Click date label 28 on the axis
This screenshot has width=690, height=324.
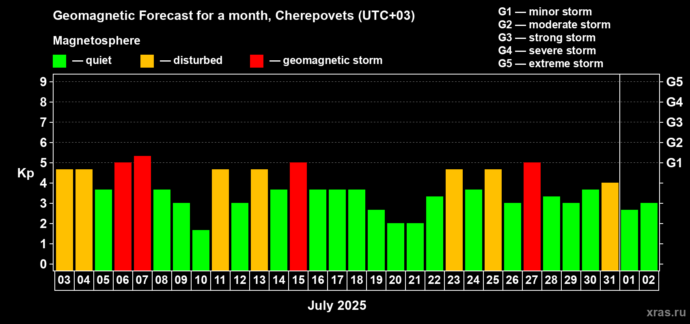pos(551,280)
